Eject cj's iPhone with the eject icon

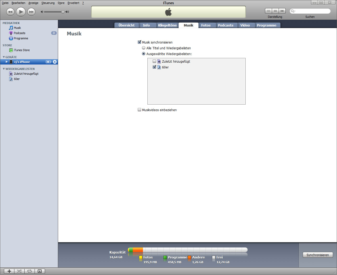click(54, 62)
